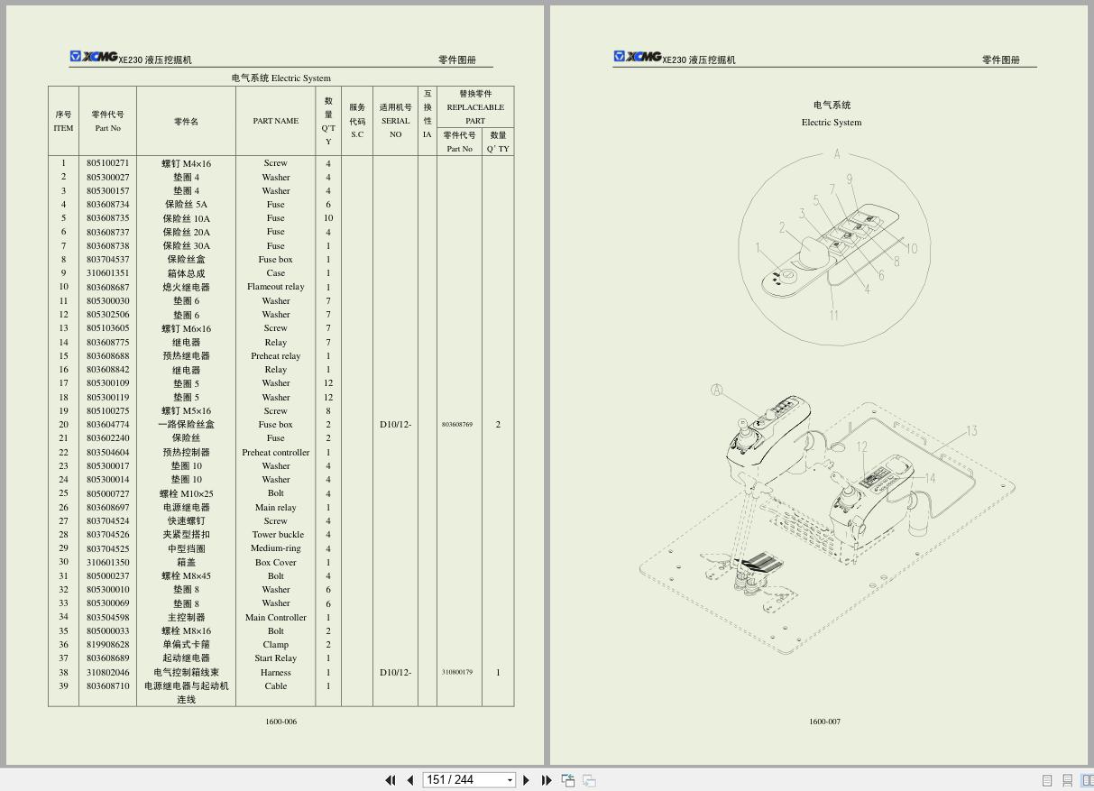Image resolution: width=1094 pixels, height=791 pixels.
Task: Click page code 1600-007
Action: click(x=824, y=722)
